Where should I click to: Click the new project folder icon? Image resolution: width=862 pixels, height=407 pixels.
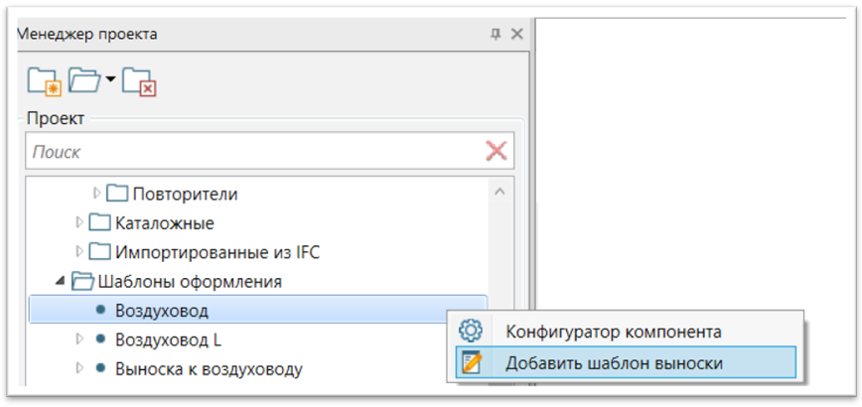(44, 82)
